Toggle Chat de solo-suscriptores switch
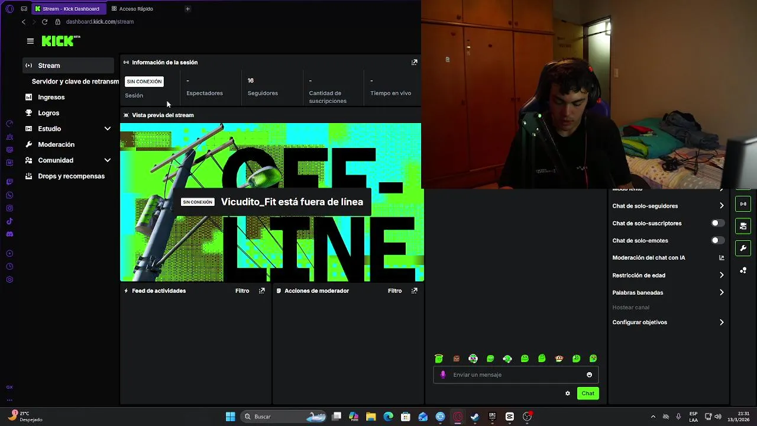The height and width of the screenshot is (426, 757). click(717, 223)
